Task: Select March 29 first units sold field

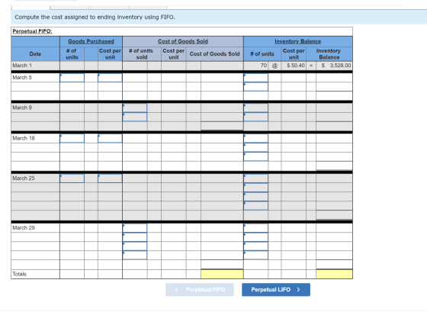Action: [x=135, y=228]
